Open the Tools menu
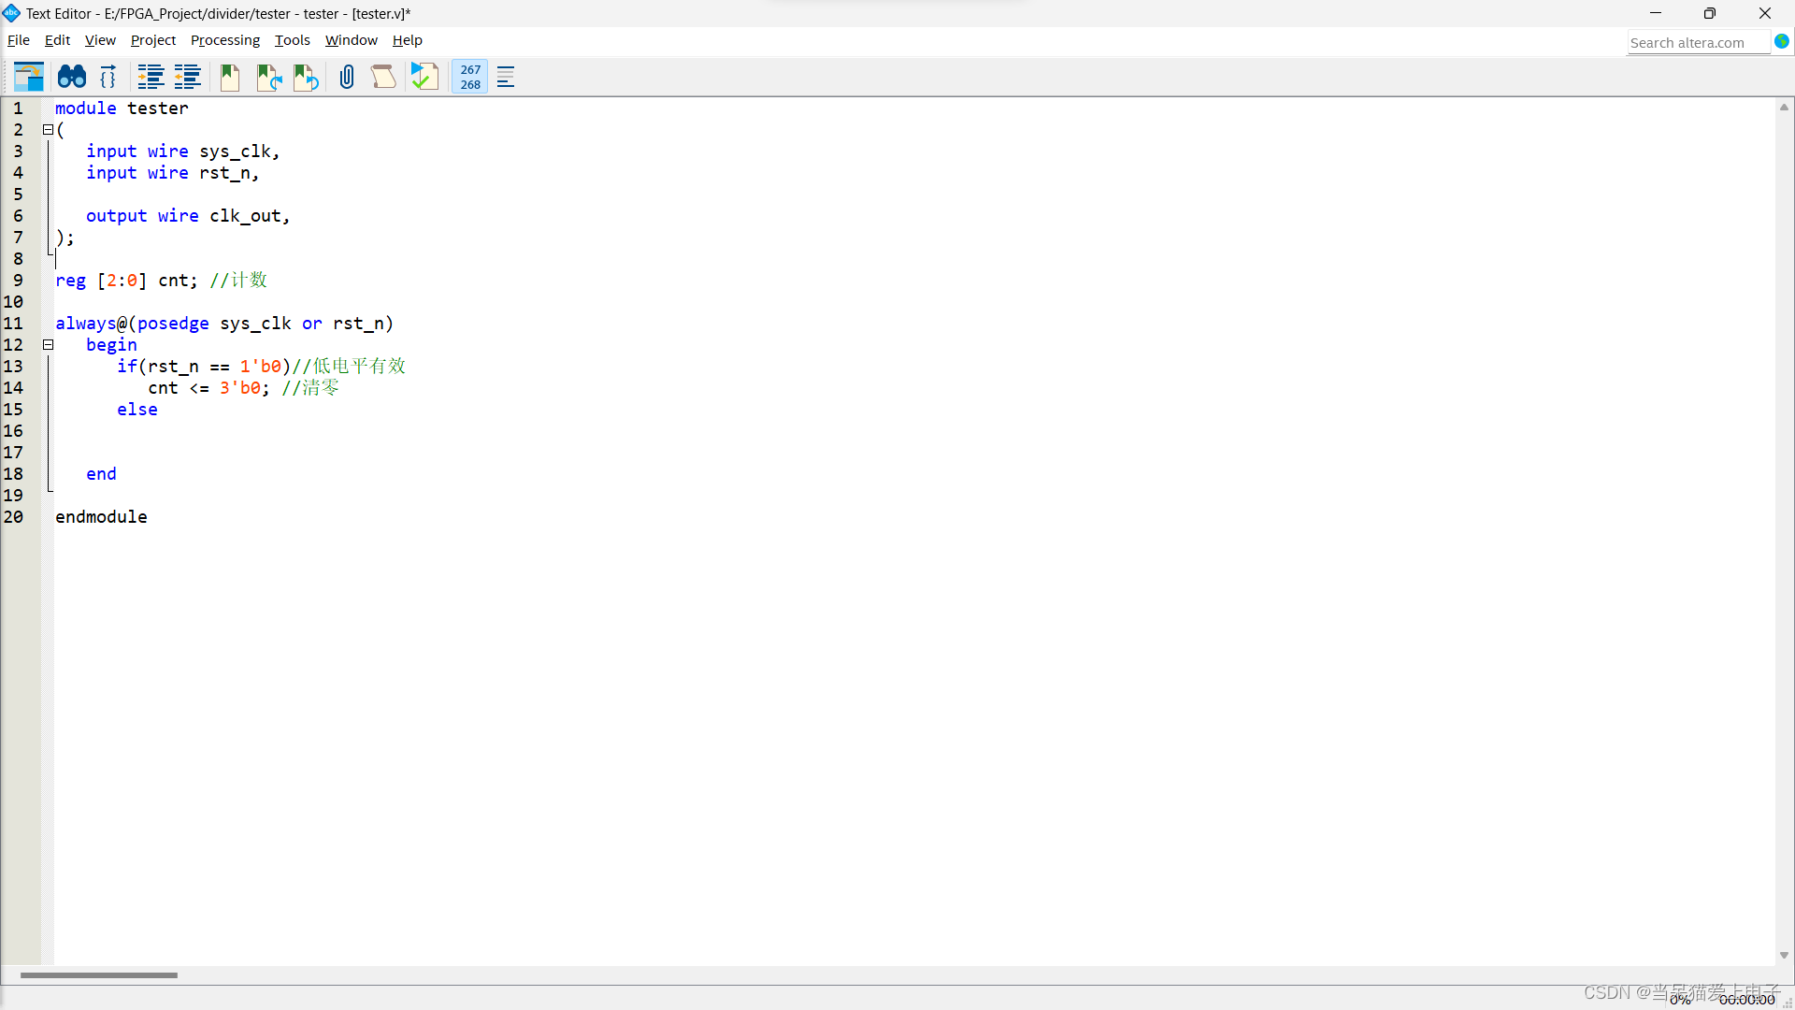Viewport: 1795px width, 1010px height. click(292, 40)
